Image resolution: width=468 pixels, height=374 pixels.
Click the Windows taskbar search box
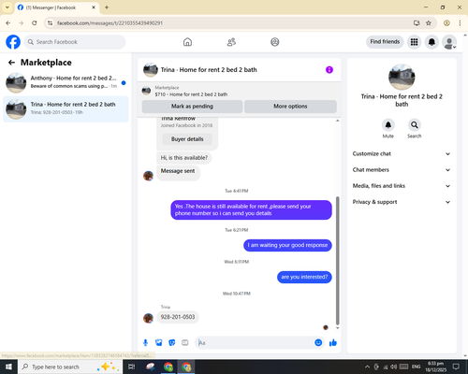[x=70, y=367]
